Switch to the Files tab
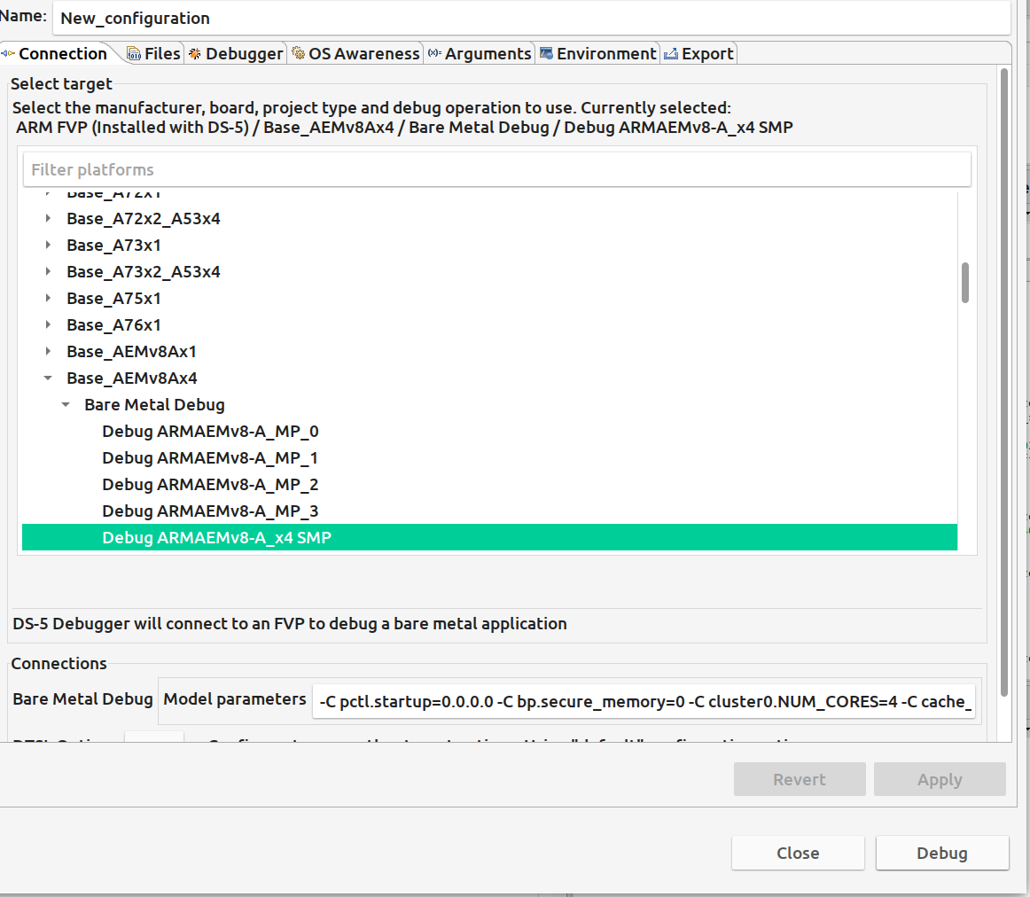 pos(158,53)
